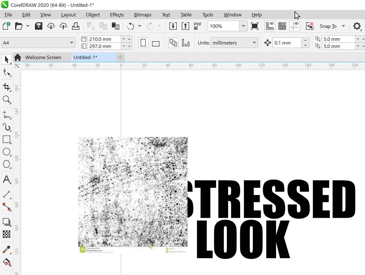365x275 pixels.
Task: Select the Drop Shadow tool
Action: [x=6, y=222]
